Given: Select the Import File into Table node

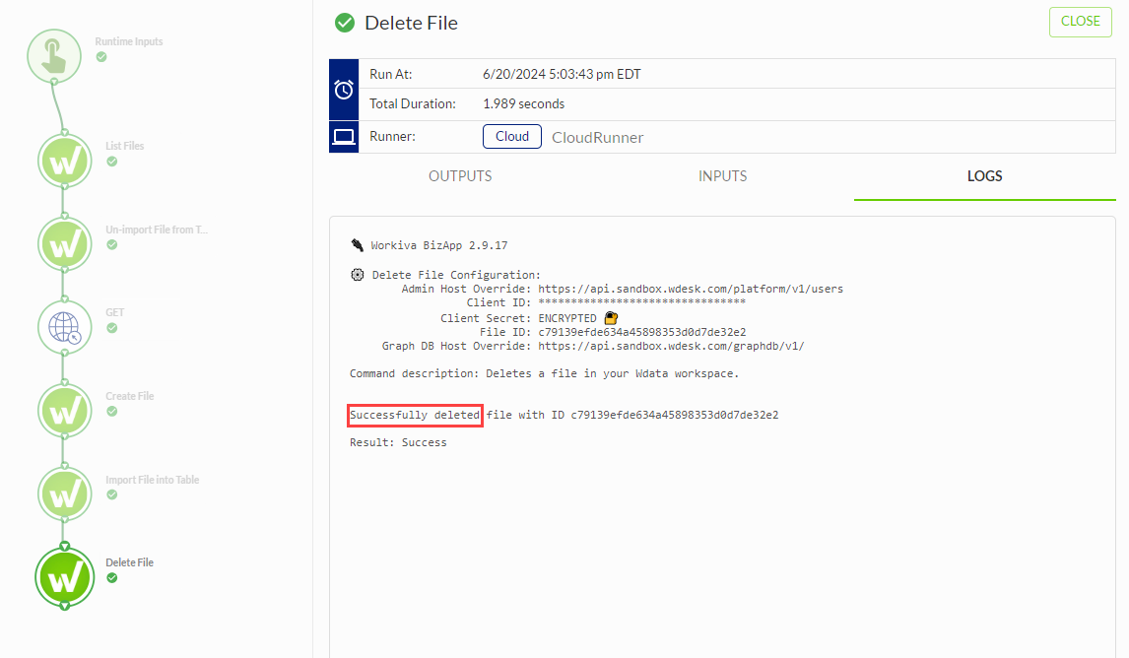Looking at the screenshot, I should [x=65, y=494].
